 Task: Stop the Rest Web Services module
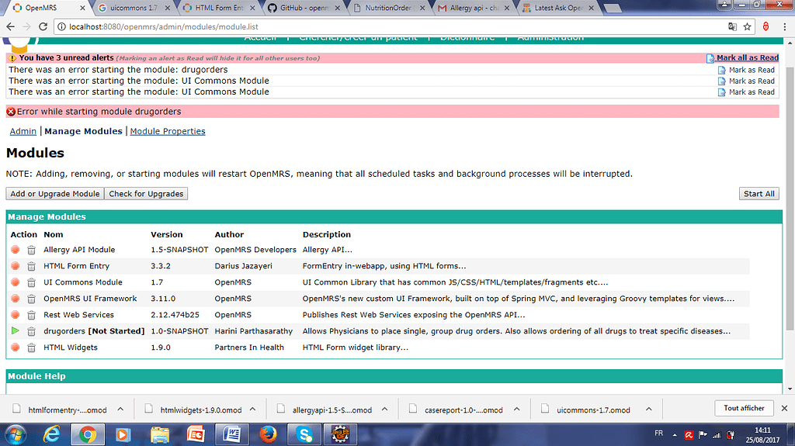(x=15, y=315)
